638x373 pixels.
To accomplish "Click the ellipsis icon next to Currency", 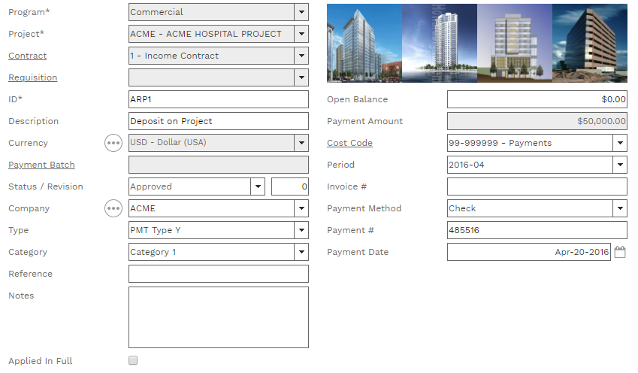I will (x=113, y=143).
